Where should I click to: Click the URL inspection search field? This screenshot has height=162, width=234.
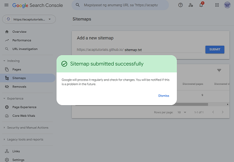coord(120,5)
